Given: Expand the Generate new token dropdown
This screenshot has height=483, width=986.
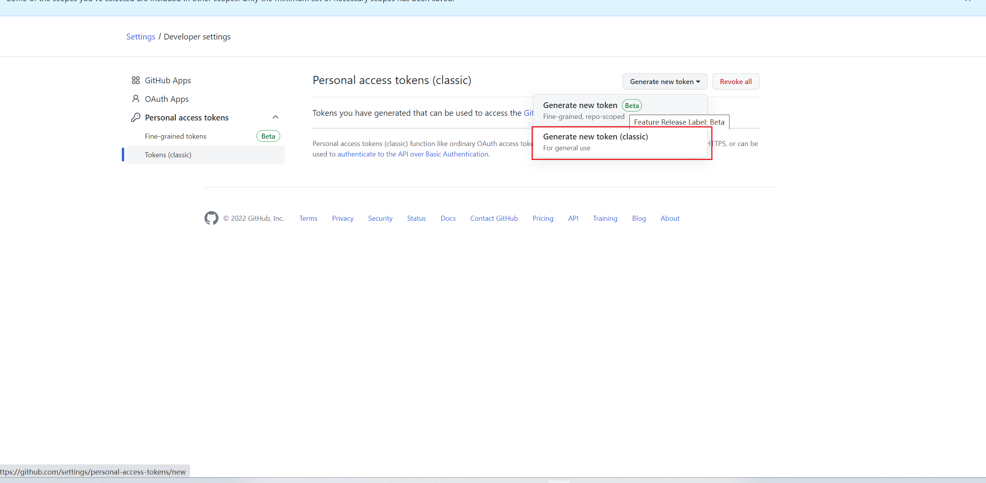Looking at the screenshot, I should pyautogui.click(x=665, y=81).
